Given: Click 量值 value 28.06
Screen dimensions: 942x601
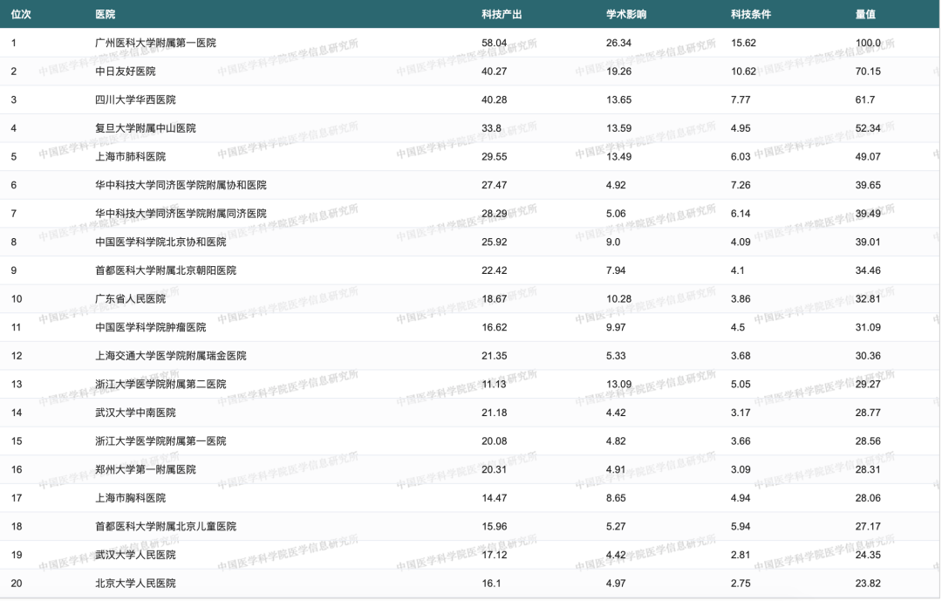Looking at the screenshot, I should (x=868, y=498).
